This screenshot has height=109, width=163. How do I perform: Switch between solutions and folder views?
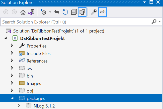[31, 12]
